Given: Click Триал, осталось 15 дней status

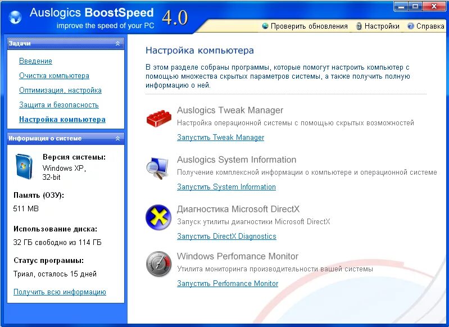Looking at the screenshot, I should [55, 274].
